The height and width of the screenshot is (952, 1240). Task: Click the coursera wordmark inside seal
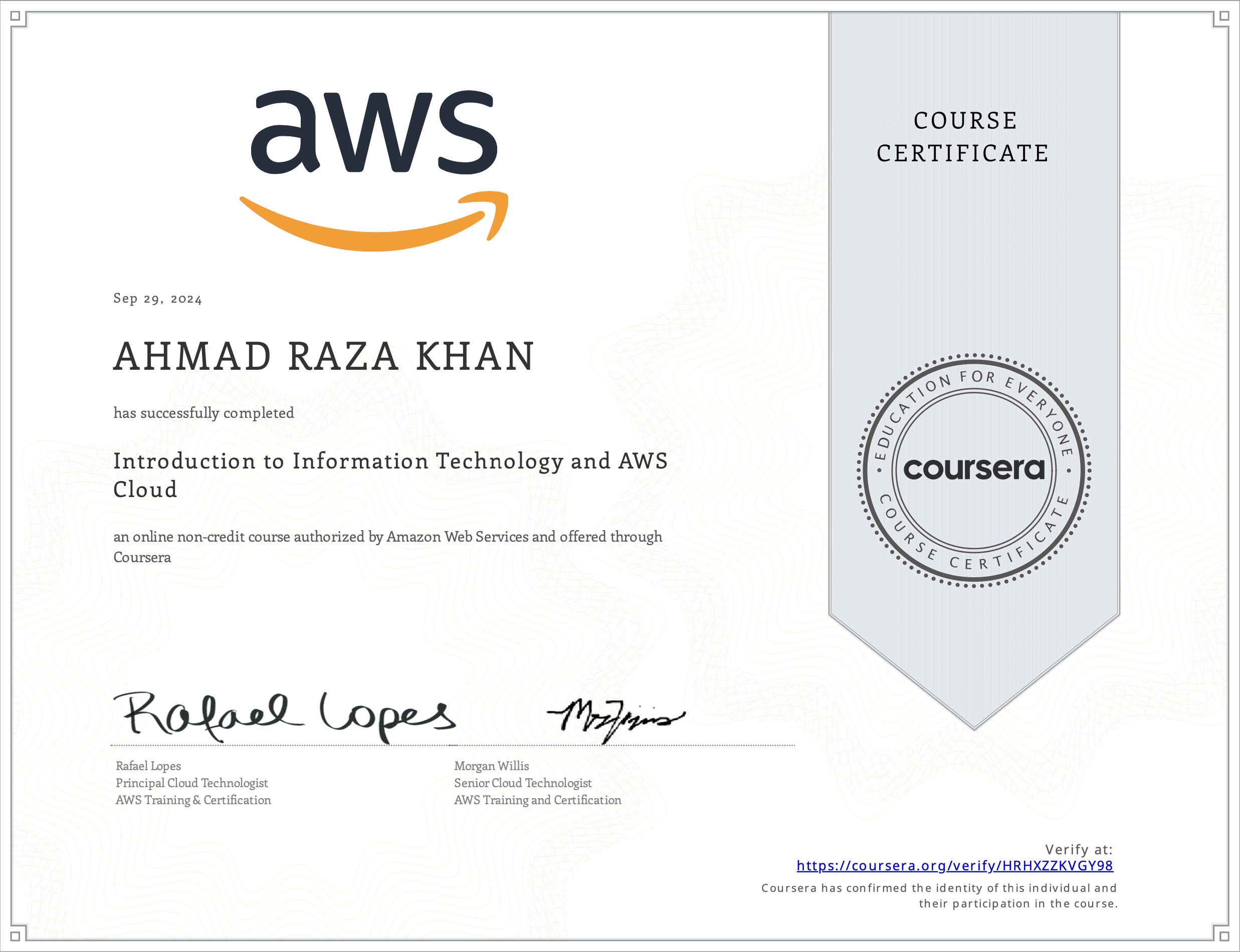coord(974,469)
